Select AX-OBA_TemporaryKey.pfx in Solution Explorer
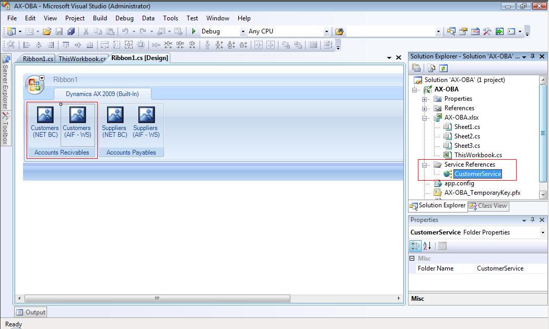 pyautogui.click(x=482, y=193)
